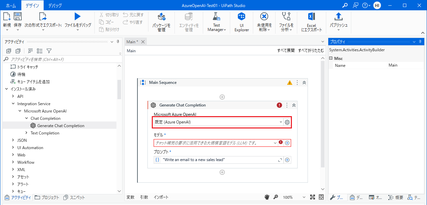Click すべて折りたたむ collapse all link

[x=311, y=51]
